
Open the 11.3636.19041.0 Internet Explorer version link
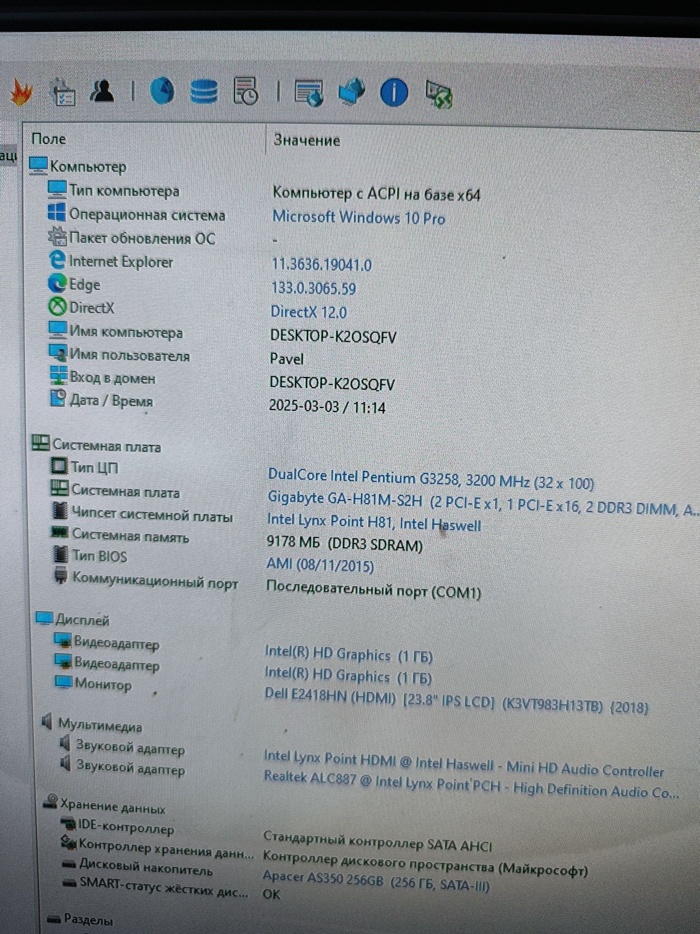click(x=322, y=265)
